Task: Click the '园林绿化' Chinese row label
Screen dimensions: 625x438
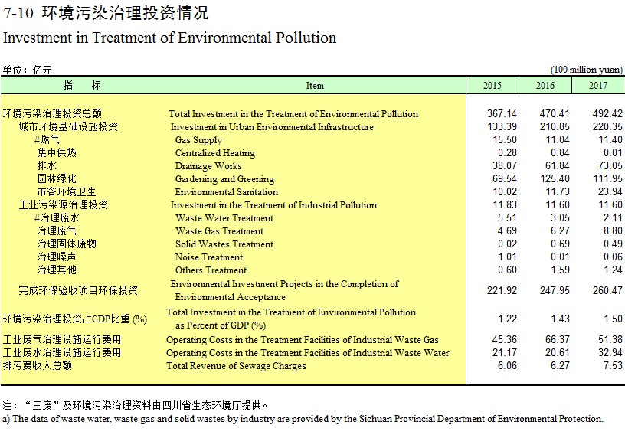Action: [x=57, y=179]
